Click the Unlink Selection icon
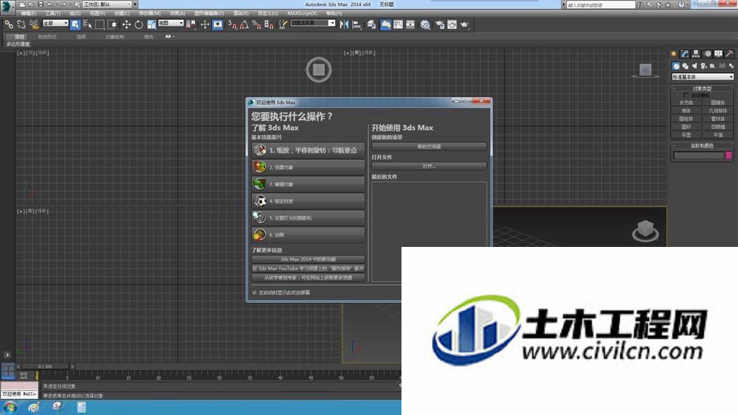Screen dimensions: 738x415 click(21, 24)
